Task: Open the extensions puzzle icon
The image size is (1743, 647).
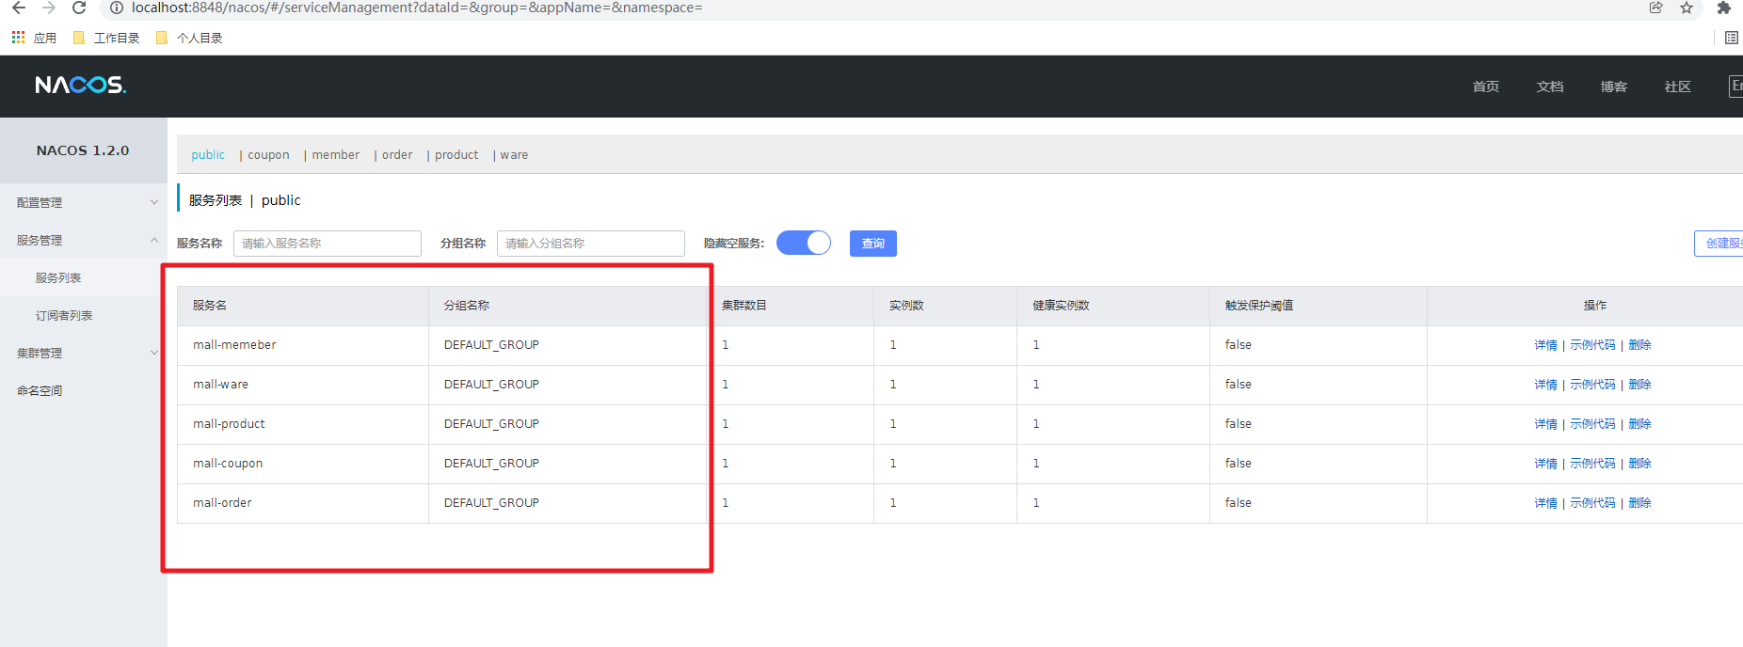Action: 1724,8
